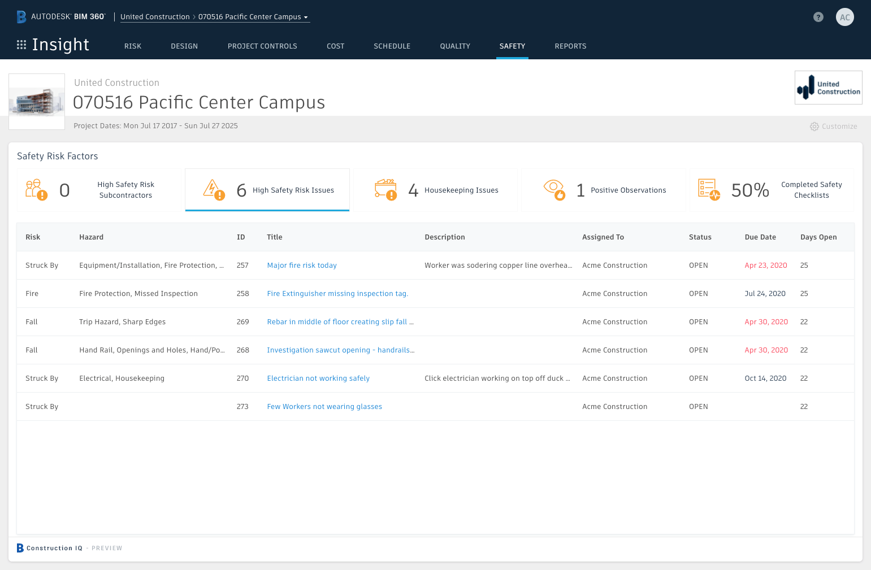Select the High Safety Risk Subcontractors card
Screen dimensions: 871x570
(x=99, y=189)
